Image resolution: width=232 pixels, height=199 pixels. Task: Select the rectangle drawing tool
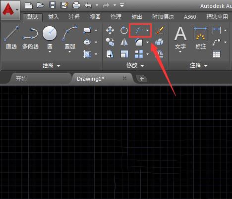click(87, 30)
